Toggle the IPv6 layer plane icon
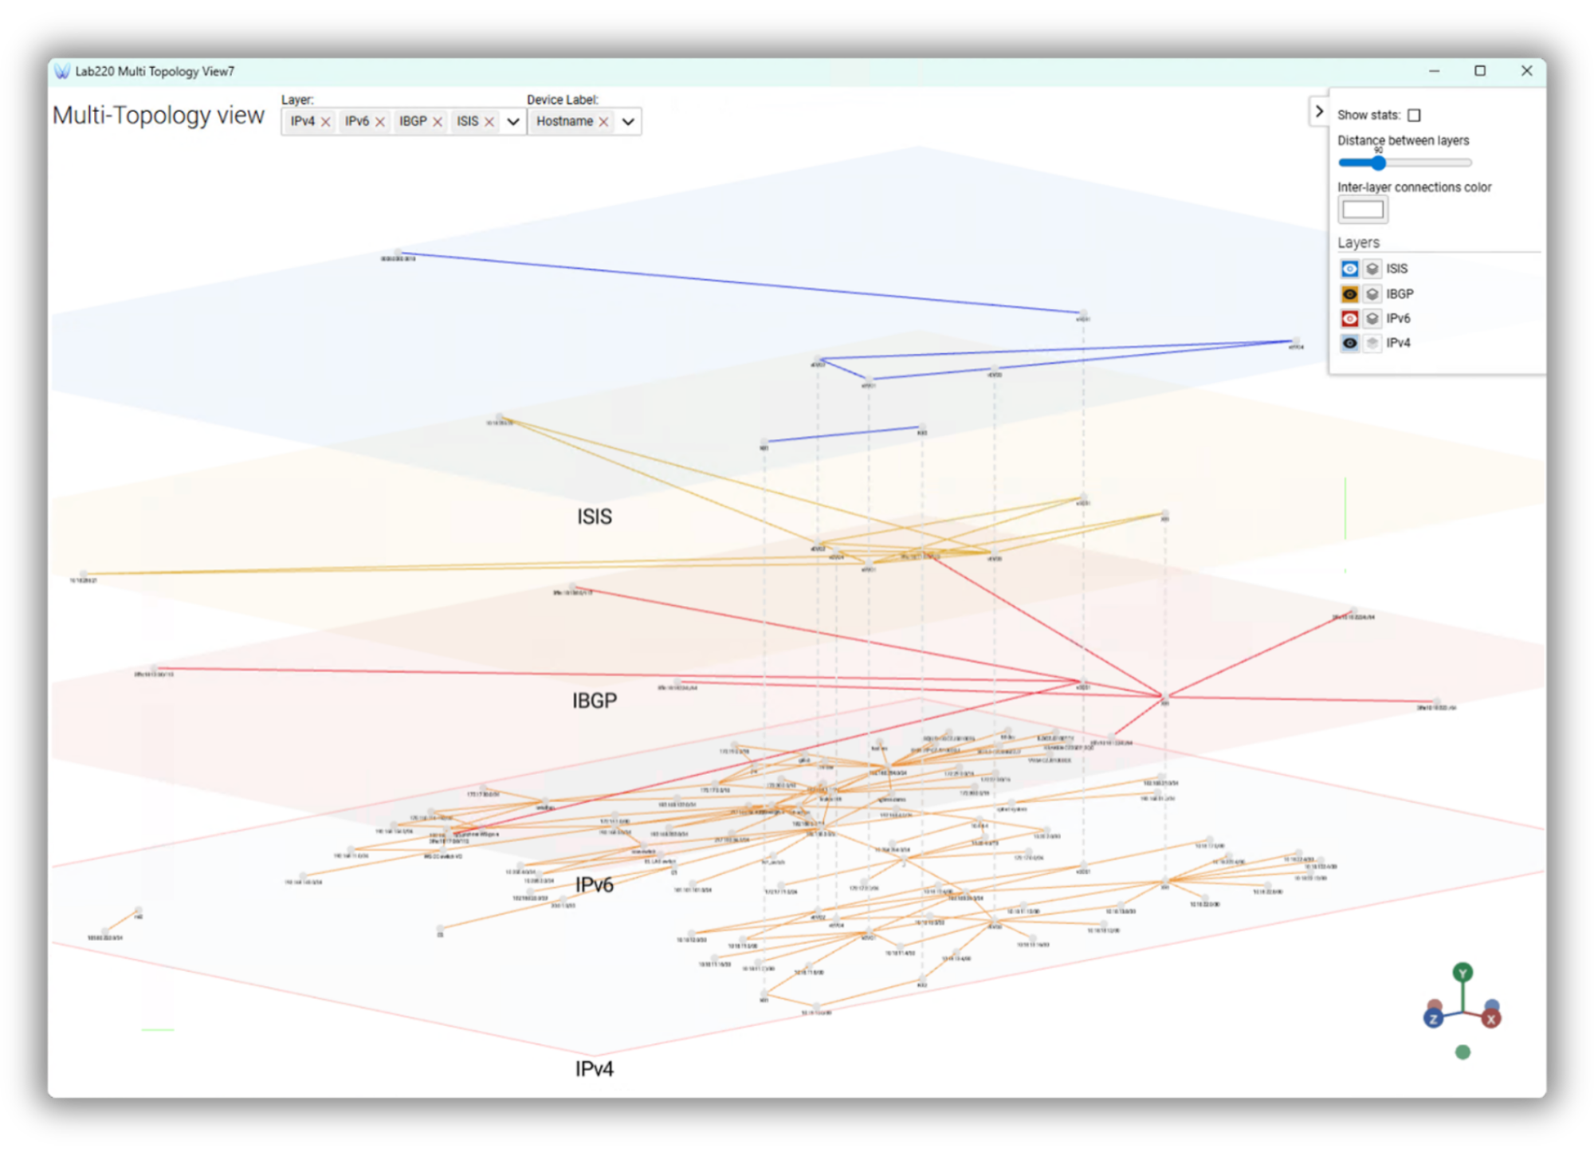 (x=1372, y=319)
